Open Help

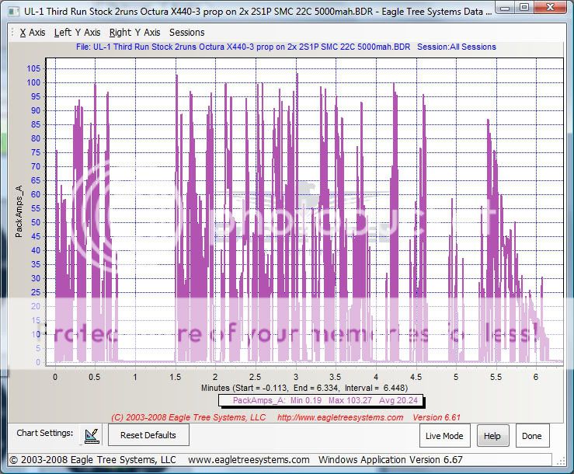pyautogui.click(x=492, y=436)
